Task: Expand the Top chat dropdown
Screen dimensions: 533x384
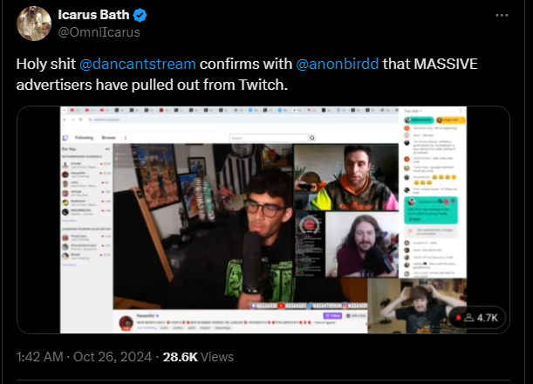Action: 413,111
